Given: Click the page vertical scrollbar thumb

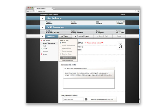Looking at the screenshot, I should [x=140, y=37].
